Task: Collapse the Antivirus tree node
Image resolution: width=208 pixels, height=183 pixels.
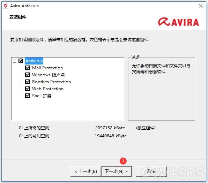Action: 14,61
